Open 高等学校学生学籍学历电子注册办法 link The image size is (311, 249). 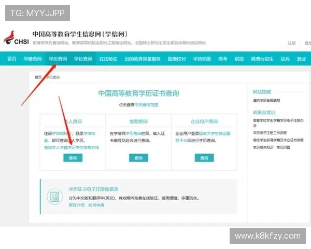pyautogui.click(x=278, y=123)
